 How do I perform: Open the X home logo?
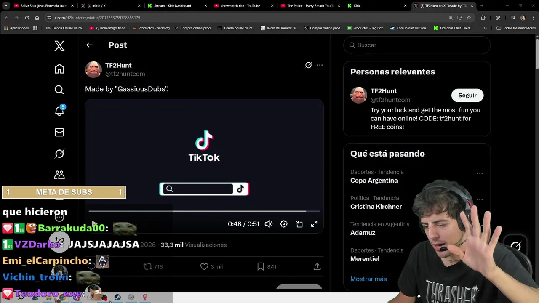[59, 46]
